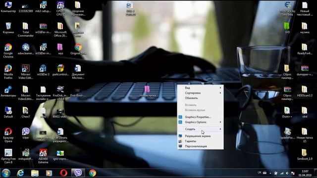The image size is (317, 178).
Task: Show hidden tray icons arrow
Action: (270, 173)
